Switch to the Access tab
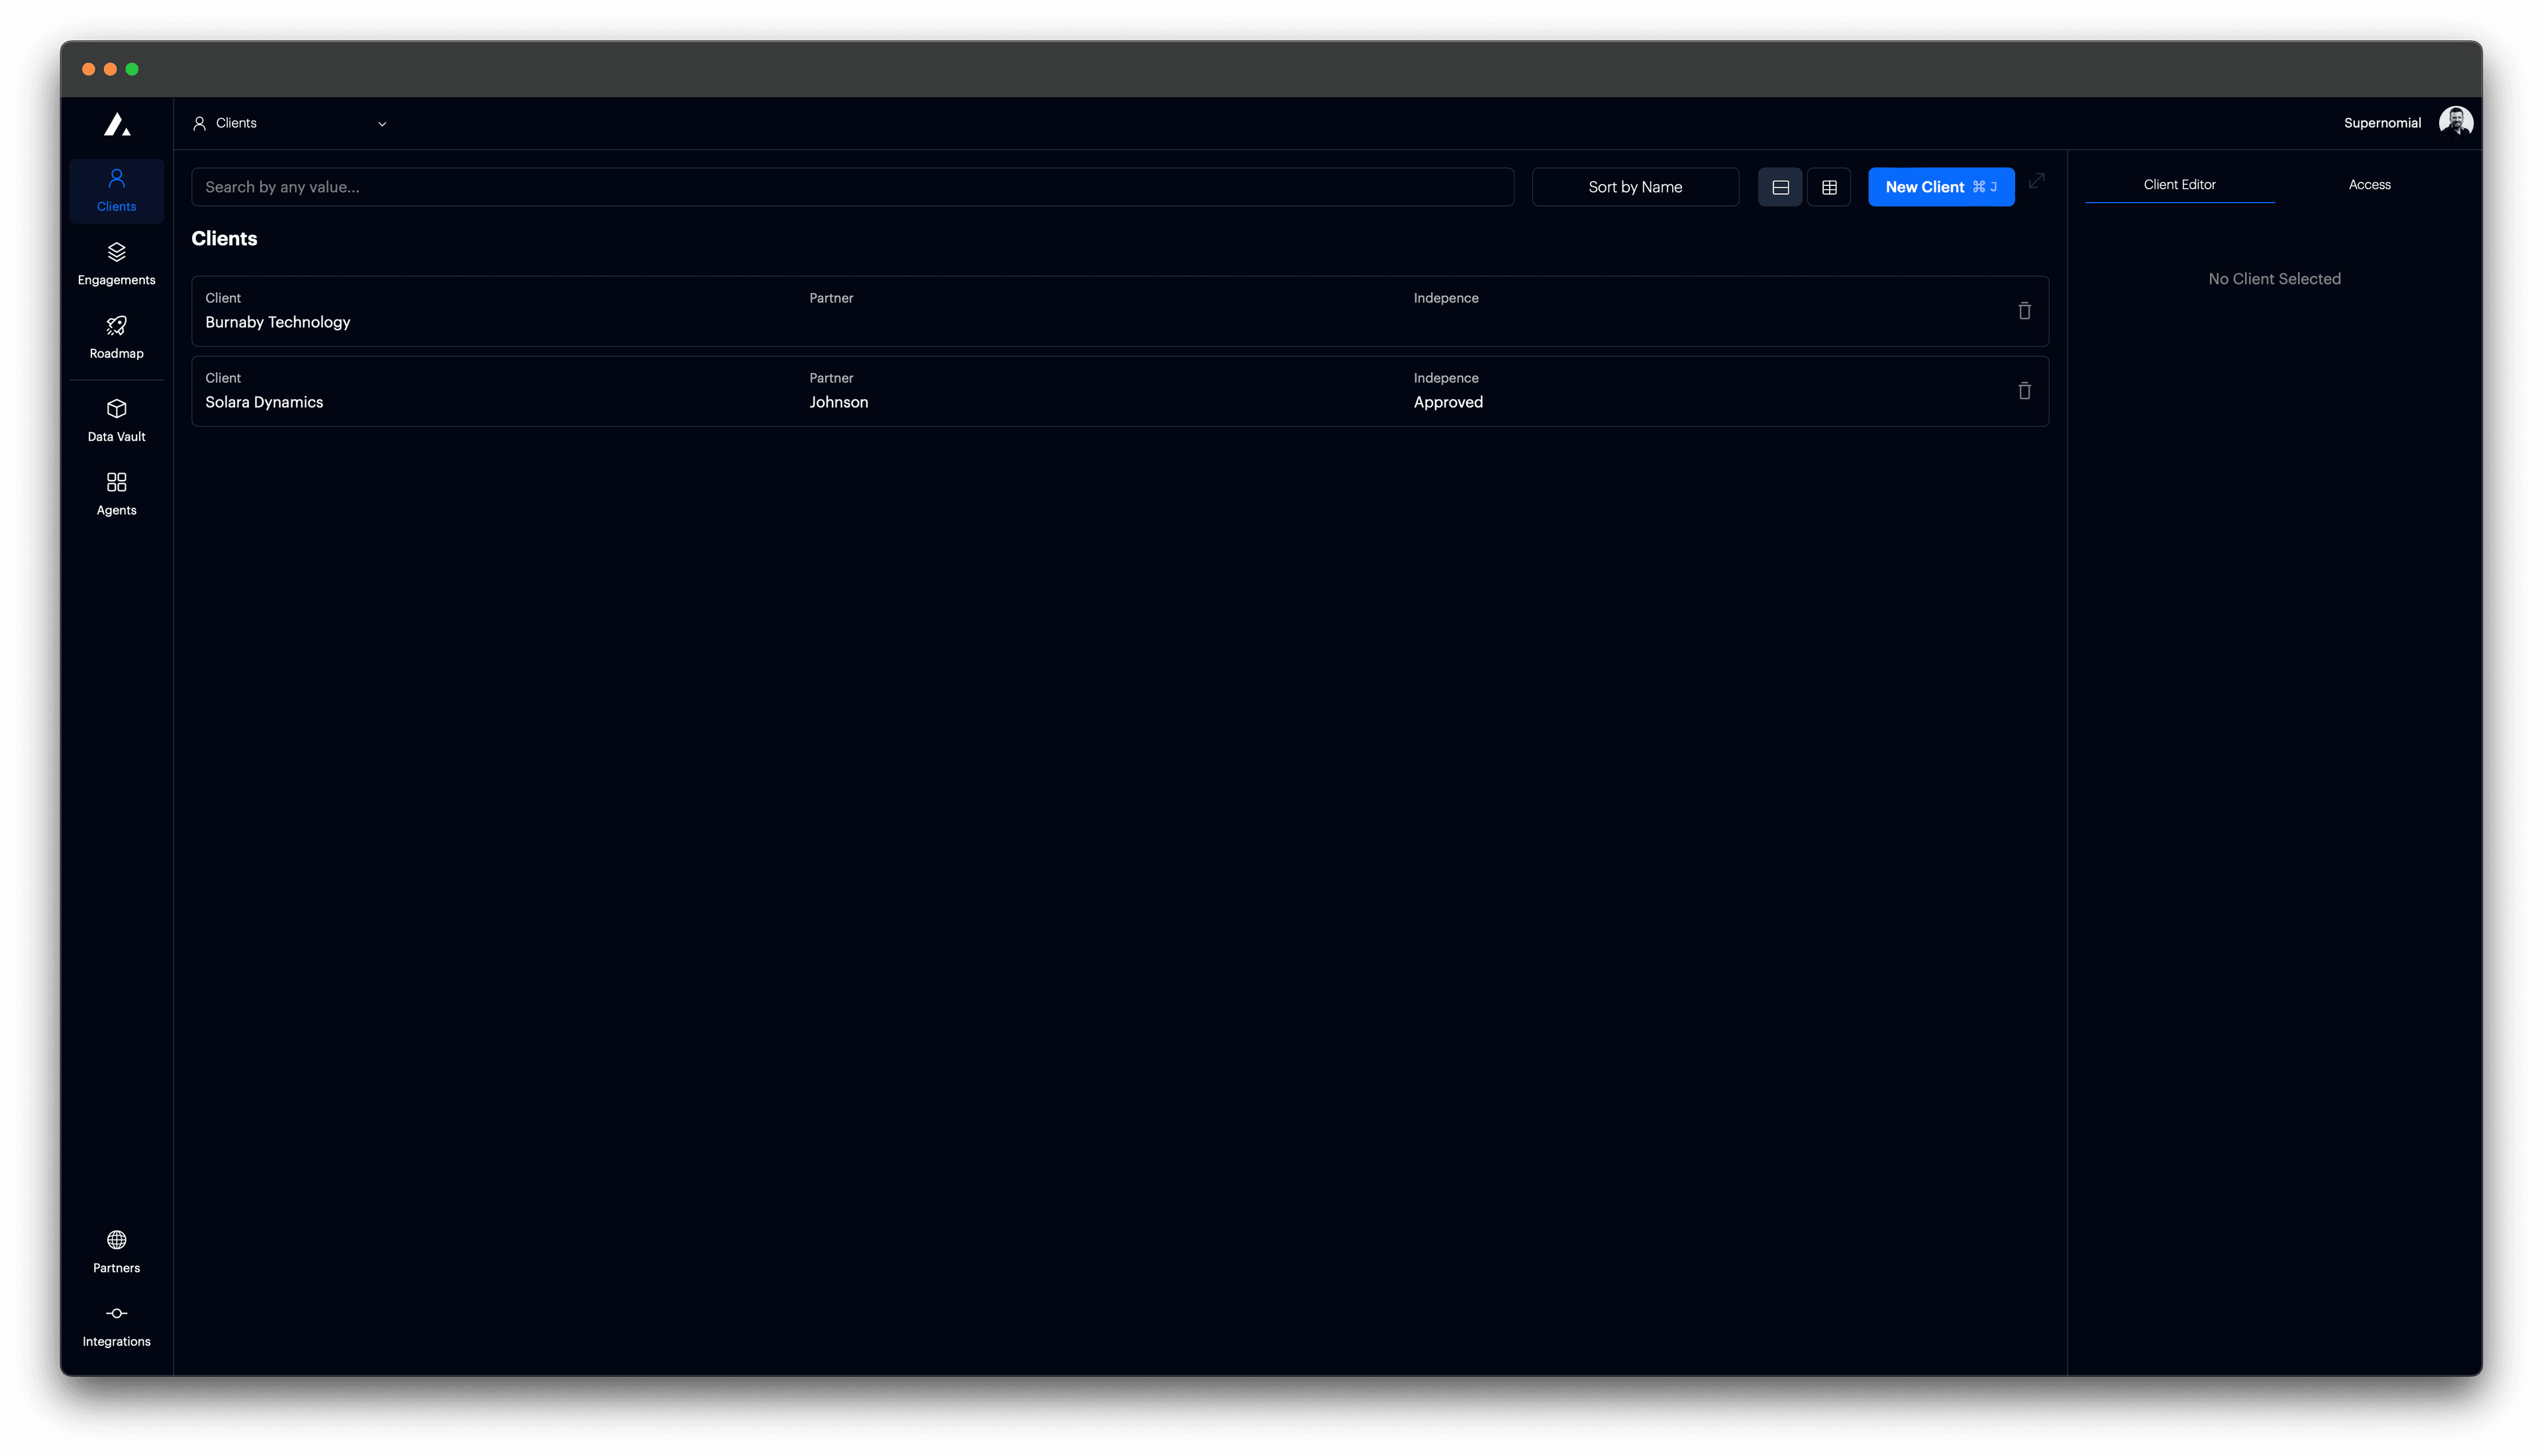This screenshot has width=2543, height=1456. click(2369, 184)
